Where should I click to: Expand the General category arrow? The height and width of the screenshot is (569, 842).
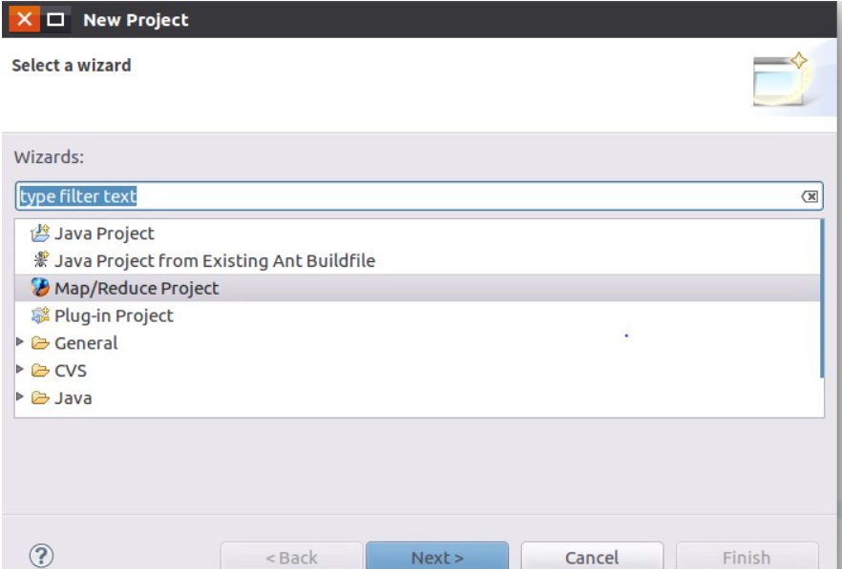coord(21,342)
